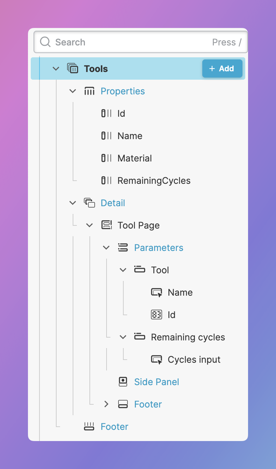Expand the nested Footer under Tool Page

coord(107,404)
